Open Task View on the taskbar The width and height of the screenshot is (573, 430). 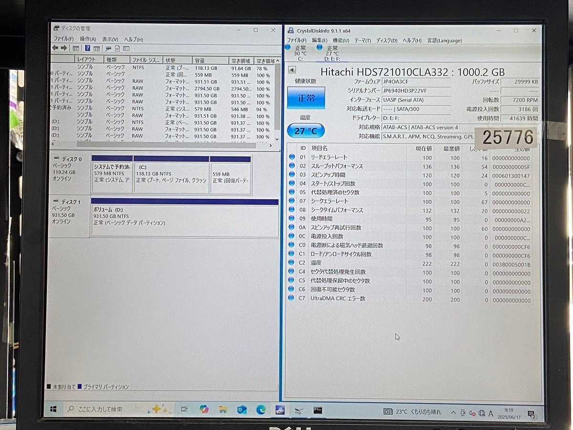[x=184, y=409]
